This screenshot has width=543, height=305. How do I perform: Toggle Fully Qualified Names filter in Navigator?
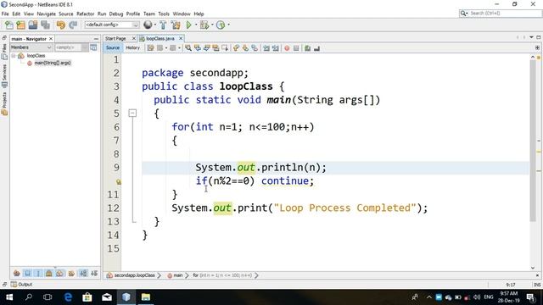[x=71, y=273]
